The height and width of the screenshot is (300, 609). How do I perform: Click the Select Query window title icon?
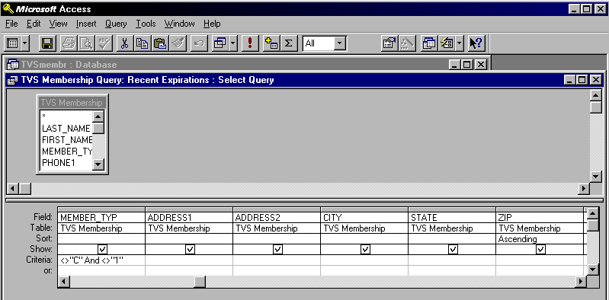pyautogui.click(x=12, y=81)
